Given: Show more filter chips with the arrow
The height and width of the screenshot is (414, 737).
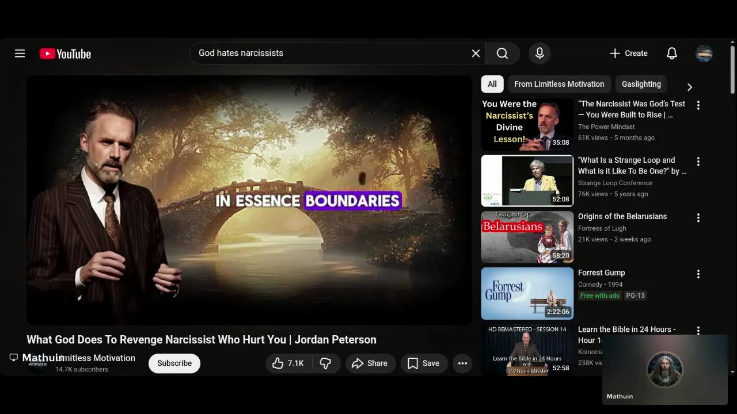Looking at the screenshot, I should pos(689,87).
